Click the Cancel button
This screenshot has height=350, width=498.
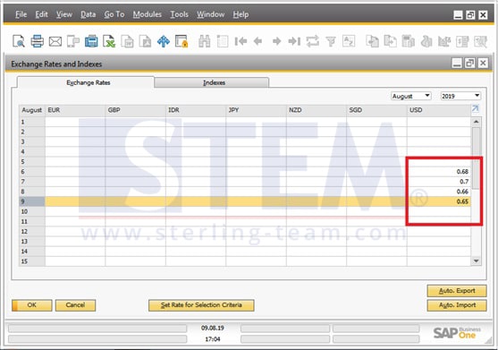point(75,305)
